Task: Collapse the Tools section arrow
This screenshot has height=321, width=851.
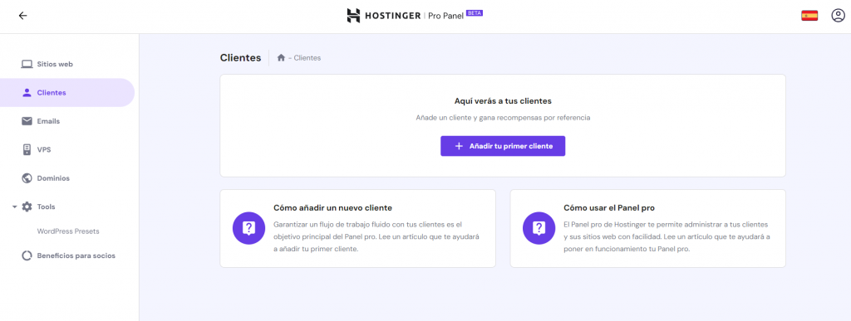Action: pyautogui.click(x=15, y=207)
